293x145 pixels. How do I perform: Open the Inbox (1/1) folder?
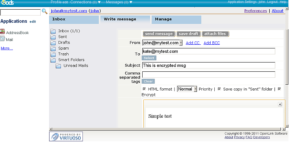(x=69, y=31)
